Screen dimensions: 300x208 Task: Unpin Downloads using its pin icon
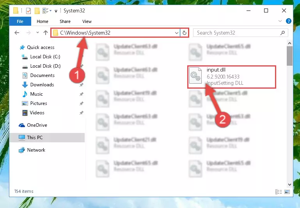[x=82, y=85]
